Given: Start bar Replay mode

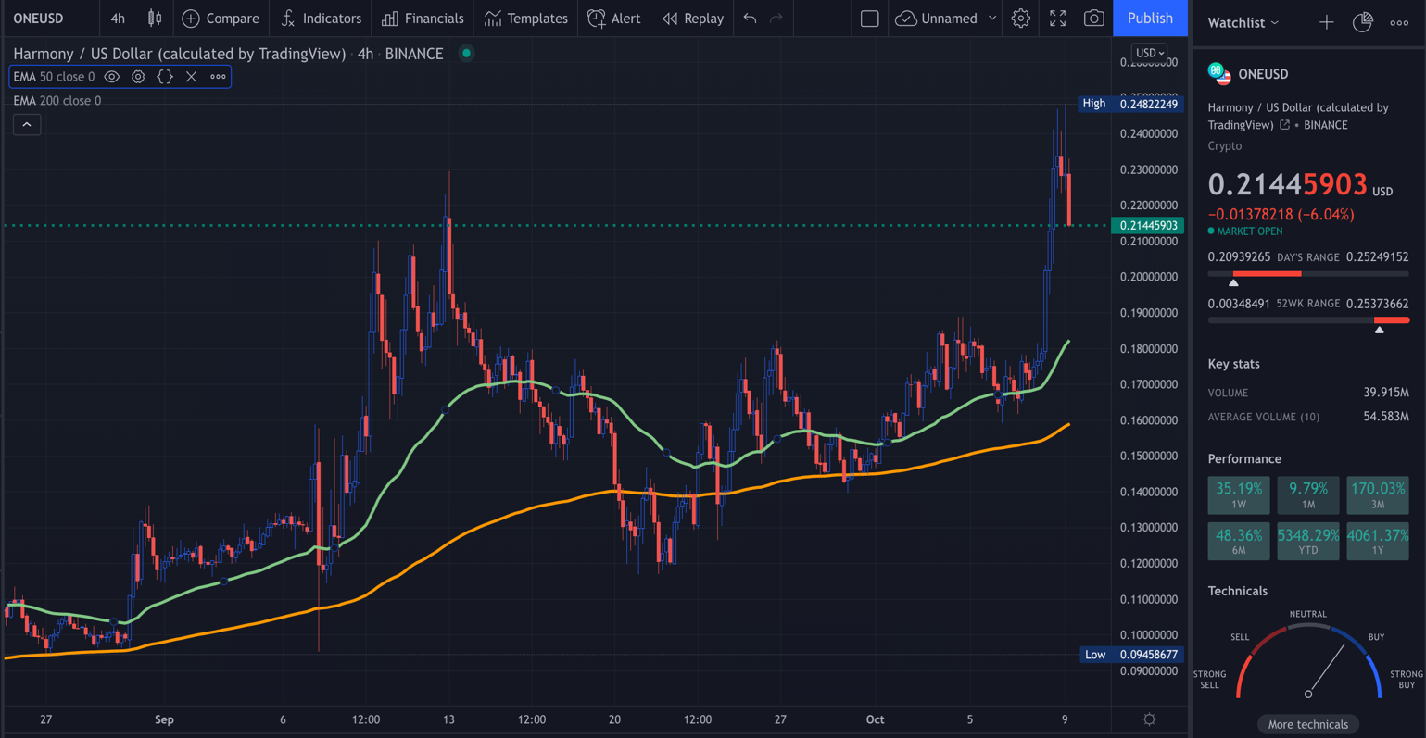Looking at the screenshot, I should pos(693,19).
